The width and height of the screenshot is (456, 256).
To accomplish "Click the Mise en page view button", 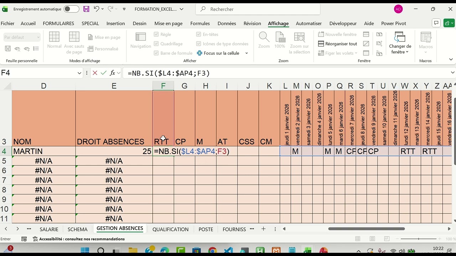I will tap(104, 37).
